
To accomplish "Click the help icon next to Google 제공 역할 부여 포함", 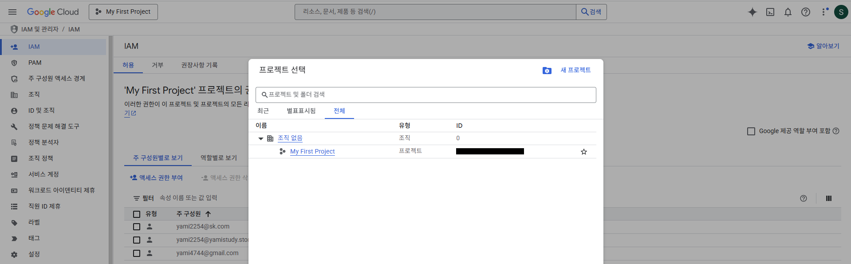I will tap(836, 131).
